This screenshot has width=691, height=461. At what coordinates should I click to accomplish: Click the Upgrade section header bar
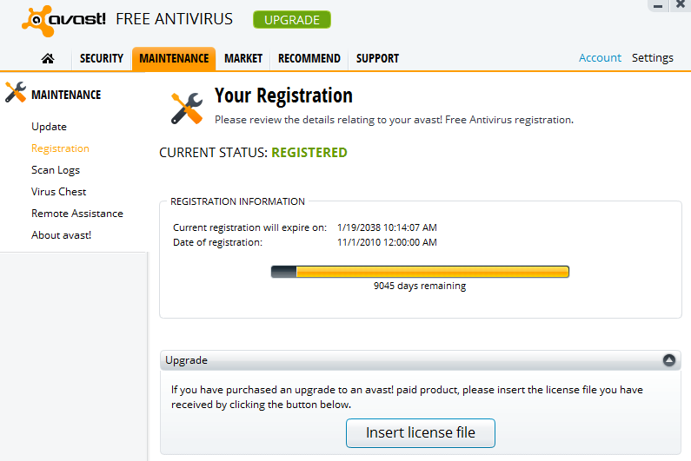coord(409,360)
